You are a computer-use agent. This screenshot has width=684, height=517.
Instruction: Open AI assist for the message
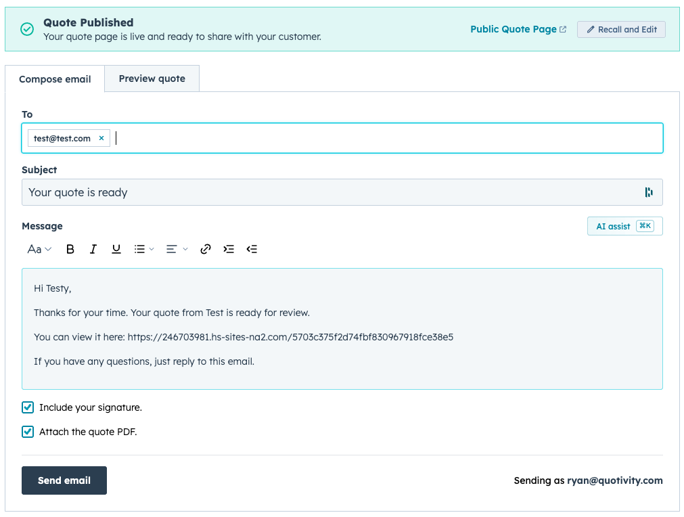[x=624, y=226]
